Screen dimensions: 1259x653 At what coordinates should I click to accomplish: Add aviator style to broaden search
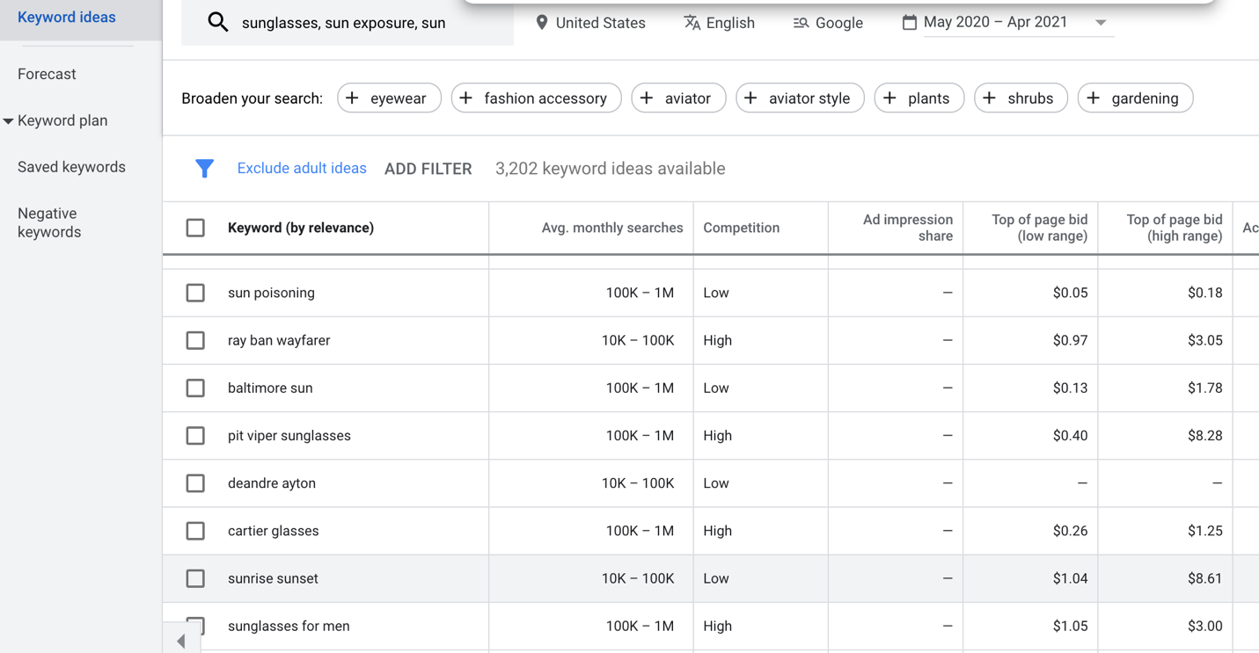point(799,98)
